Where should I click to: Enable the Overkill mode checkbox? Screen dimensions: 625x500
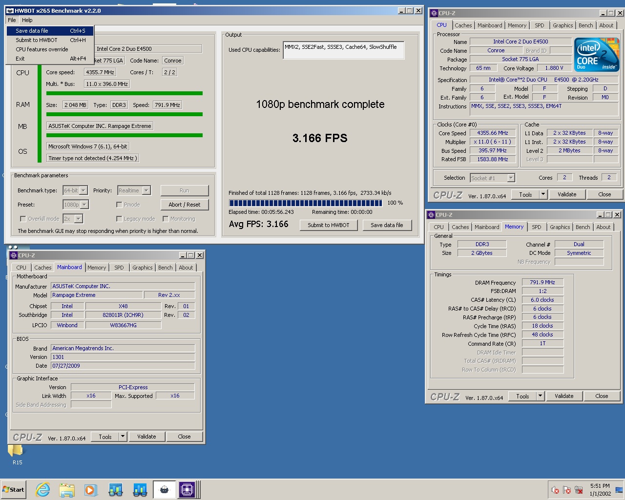tap(22, 219)
